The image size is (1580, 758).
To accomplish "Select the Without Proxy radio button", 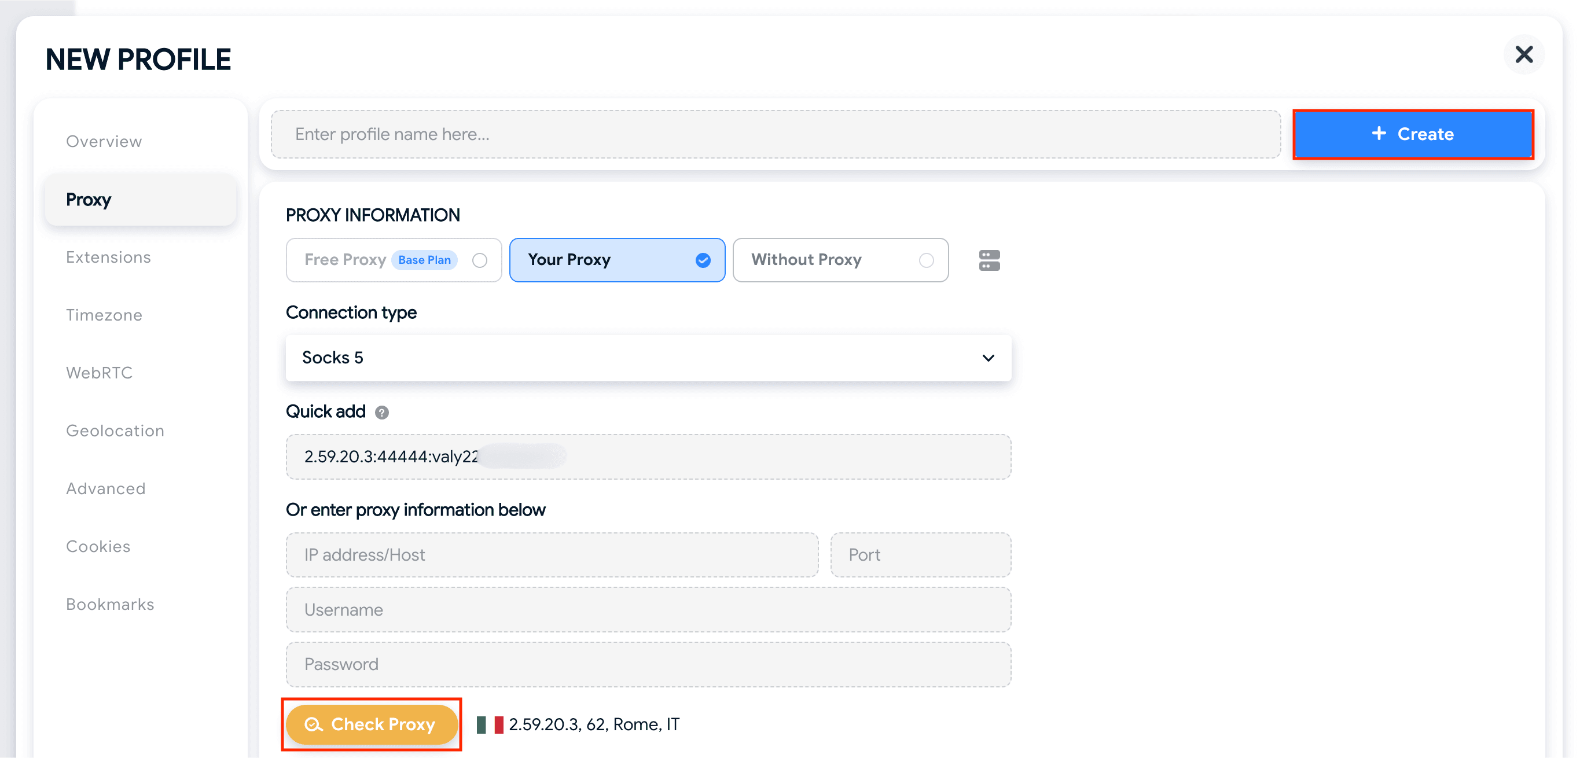I will pos(927,260).
